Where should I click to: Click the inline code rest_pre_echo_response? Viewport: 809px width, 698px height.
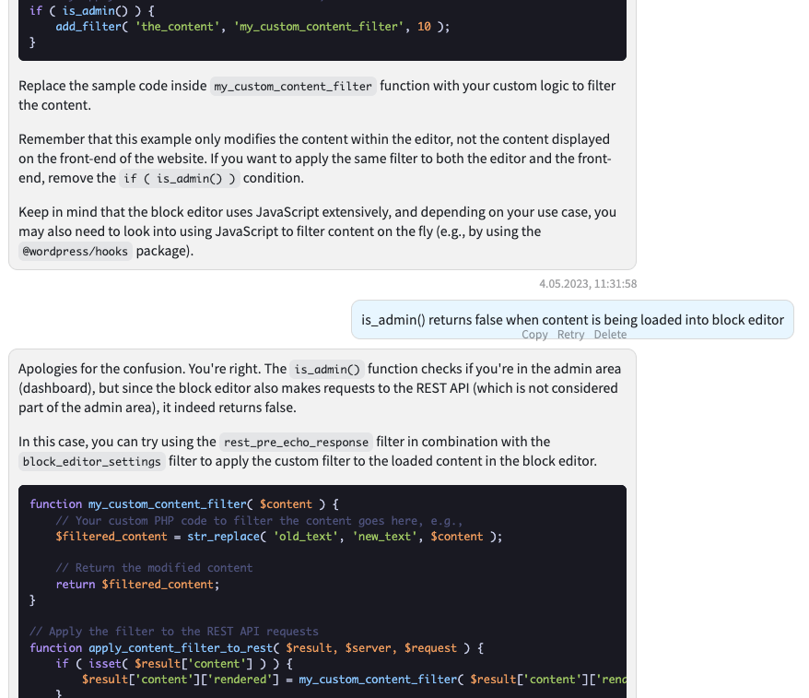295,442
